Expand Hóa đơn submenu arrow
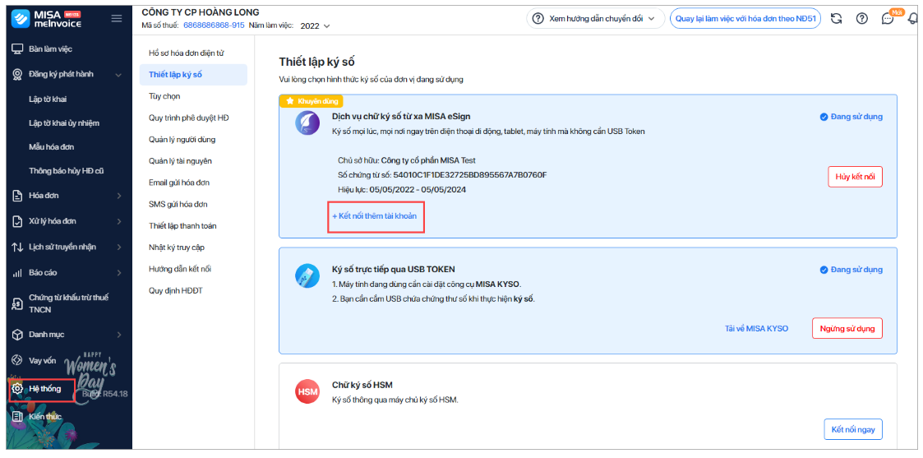Image resolution: width=923 pixels, height=458 pixels. pyautogui.click(x=119, y=196)
